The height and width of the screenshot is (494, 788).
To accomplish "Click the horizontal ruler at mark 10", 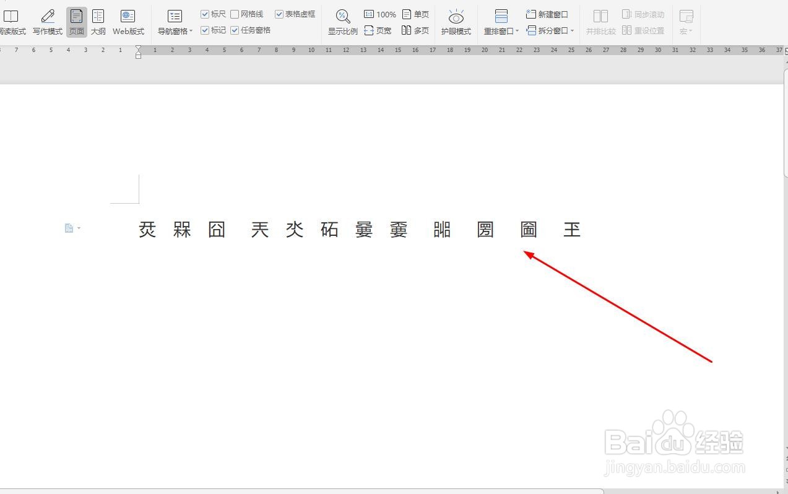I will (311, 50).
